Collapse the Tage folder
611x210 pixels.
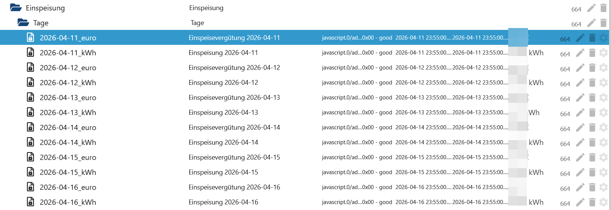[x=23, y=22]
